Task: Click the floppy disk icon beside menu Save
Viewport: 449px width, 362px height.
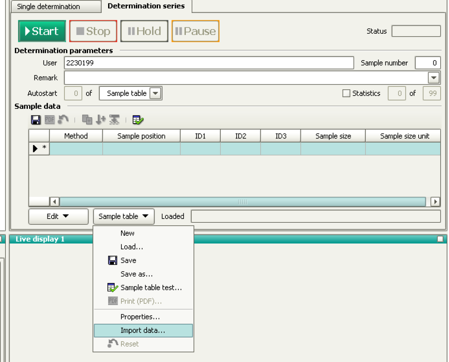Action: 113,260
